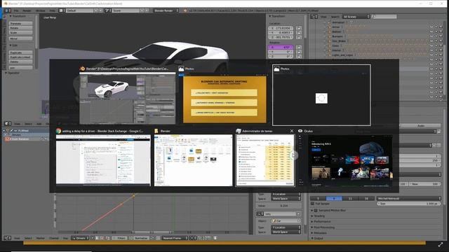Collapse the tool shelf Transform section

(18, 17)
